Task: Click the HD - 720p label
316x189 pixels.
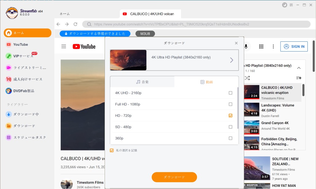Action: click(x=123, y=115)
